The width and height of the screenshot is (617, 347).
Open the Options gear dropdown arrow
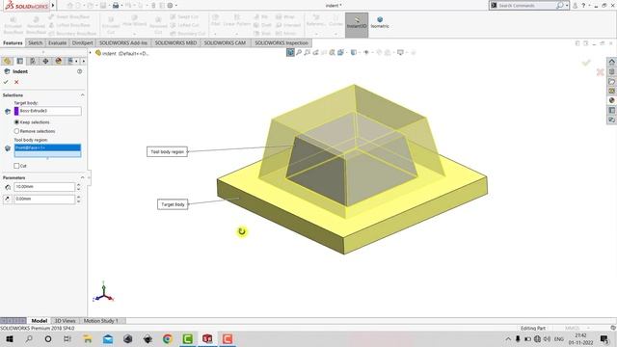[175, 6]
